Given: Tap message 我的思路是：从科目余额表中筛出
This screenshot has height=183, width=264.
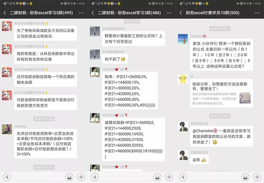Looking at the screenshot, I should pyautogui.click(x=45, y=56).
